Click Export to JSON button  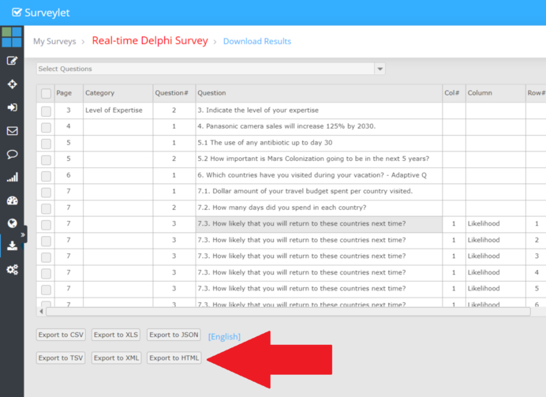[x=174, y=335]
